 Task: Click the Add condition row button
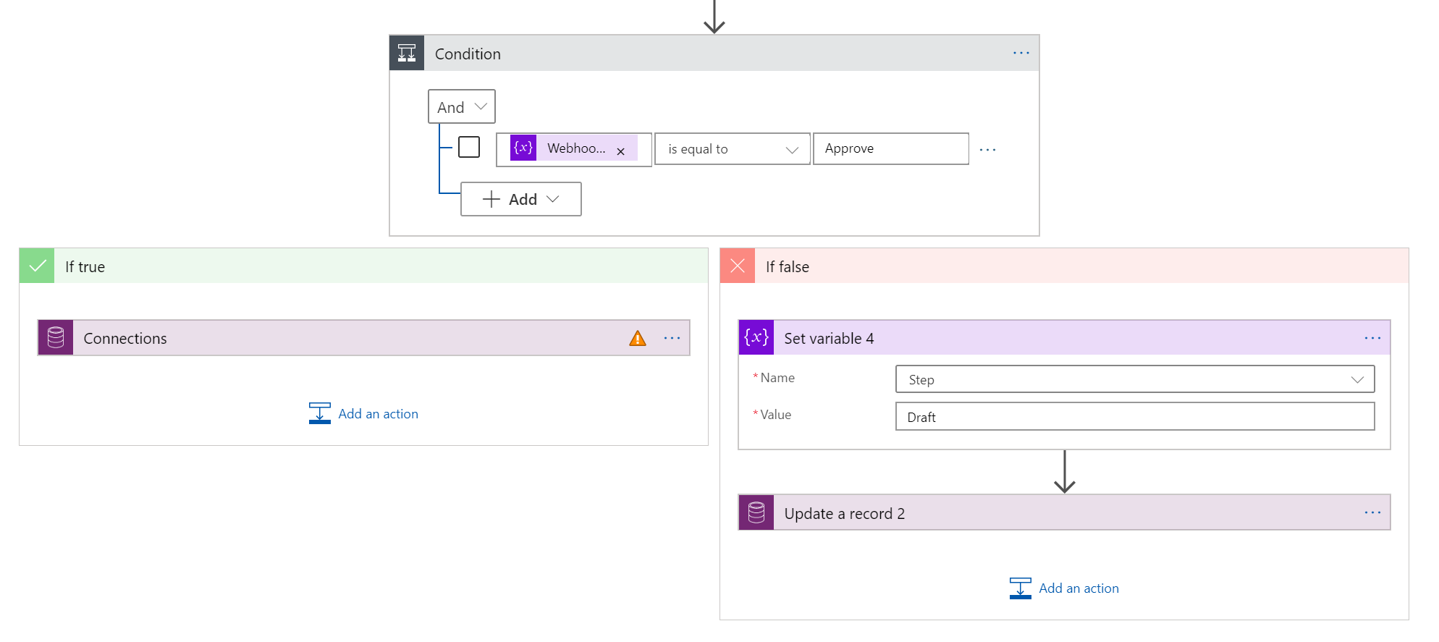(x=521, y=199)
